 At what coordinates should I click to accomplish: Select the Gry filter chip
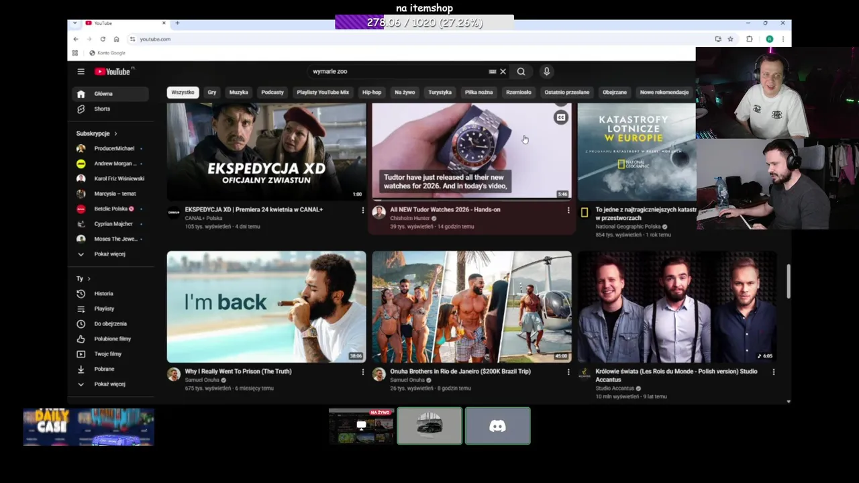(x=212, y=92)
